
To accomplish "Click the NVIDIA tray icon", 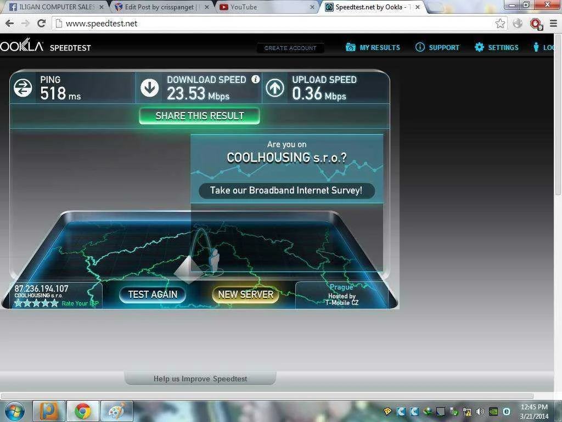I will point(493,412).
